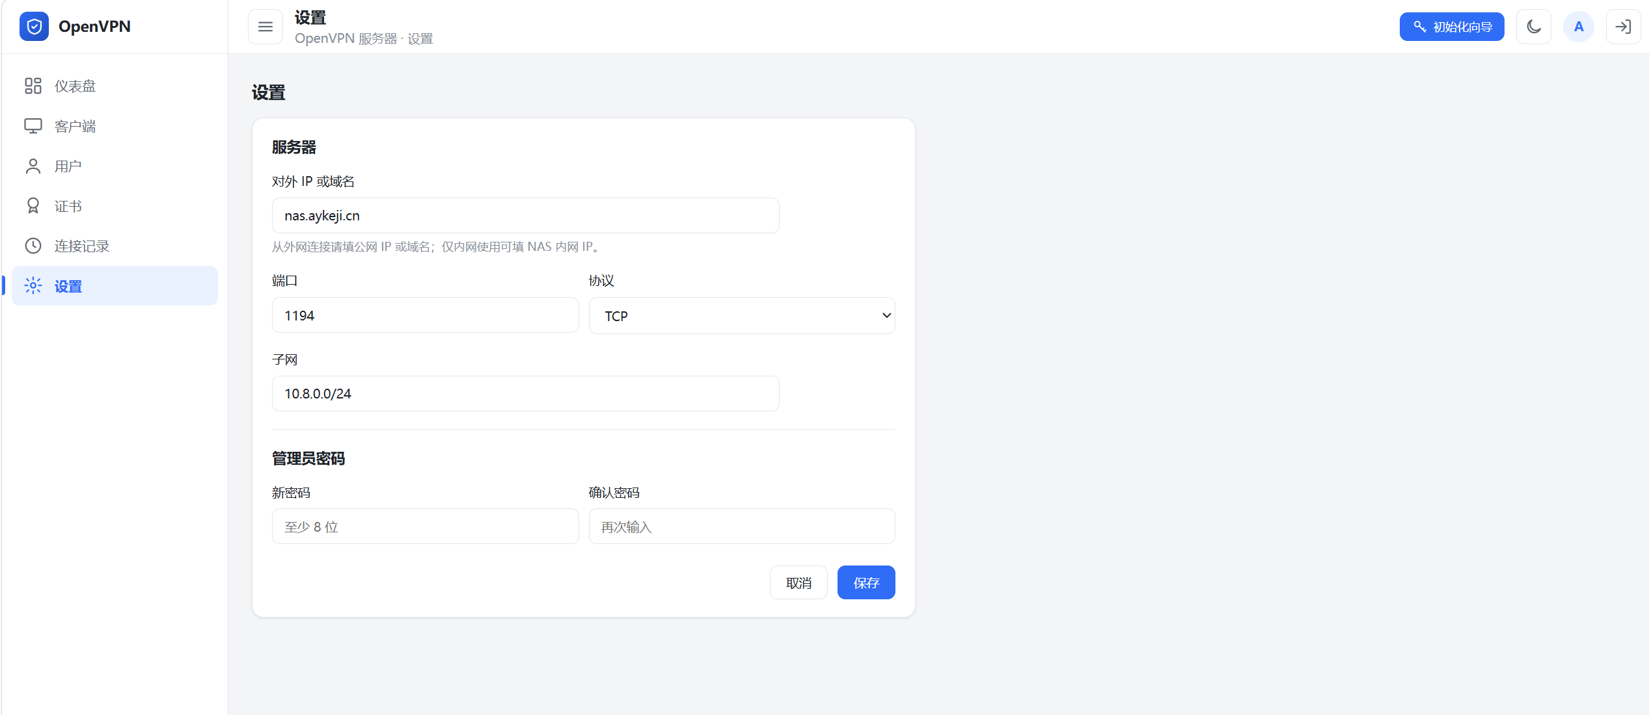Click into the 端口 field showing 1194

point(426,315)
